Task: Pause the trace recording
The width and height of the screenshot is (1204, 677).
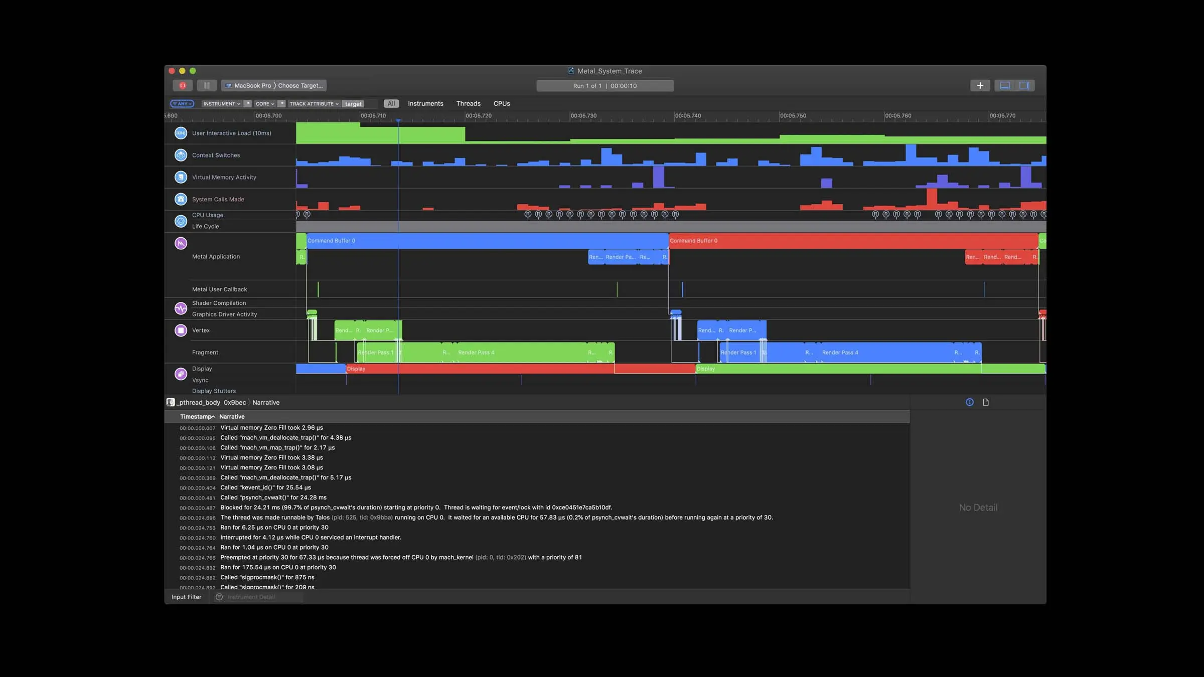Action: point(207,86)
